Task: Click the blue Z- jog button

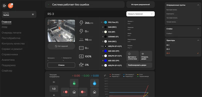Action: coord(94,83)
